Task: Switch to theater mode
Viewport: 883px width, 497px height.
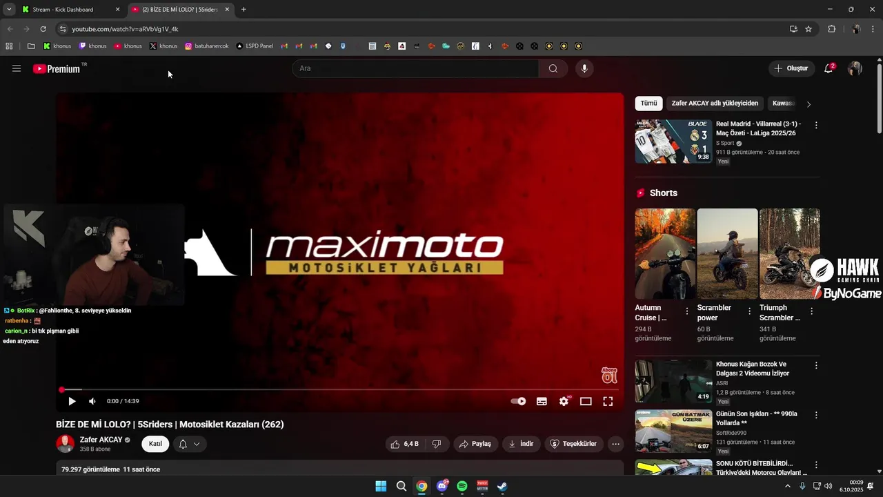Action: [x=586, y=401]
